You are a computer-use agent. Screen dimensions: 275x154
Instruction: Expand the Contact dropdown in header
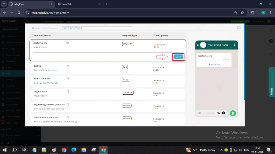tap(258, 21)
